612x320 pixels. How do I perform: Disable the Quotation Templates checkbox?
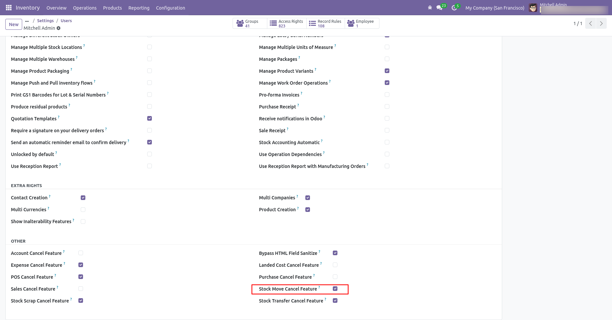(150, 118)
